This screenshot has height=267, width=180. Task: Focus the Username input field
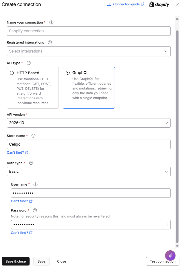coord(91,193)
